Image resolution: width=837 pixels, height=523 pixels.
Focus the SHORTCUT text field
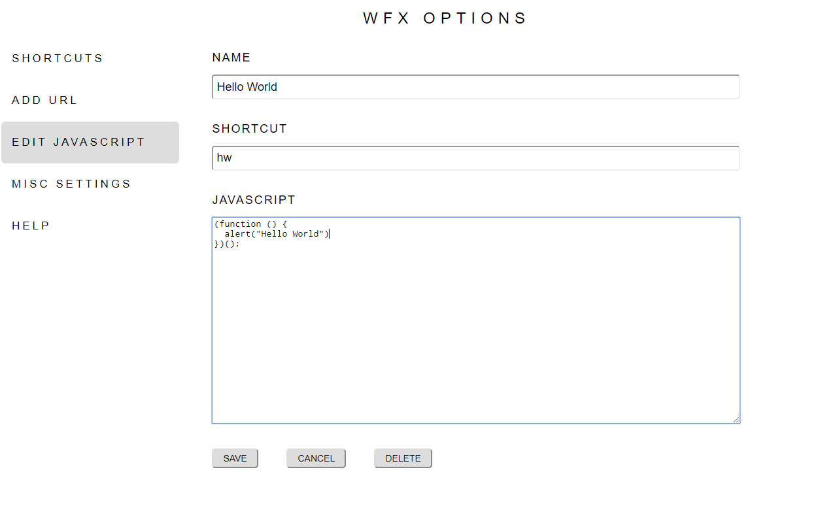click(x=475, y=158)
